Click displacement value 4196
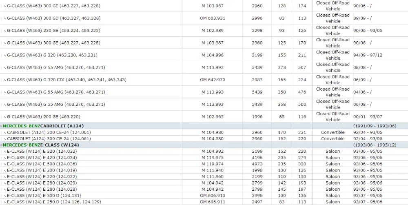Screen dimensions: 408x205 tap(257, 158)
